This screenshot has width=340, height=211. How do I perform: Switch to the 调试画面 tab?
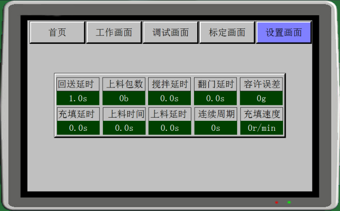click(x=170, y=32)
